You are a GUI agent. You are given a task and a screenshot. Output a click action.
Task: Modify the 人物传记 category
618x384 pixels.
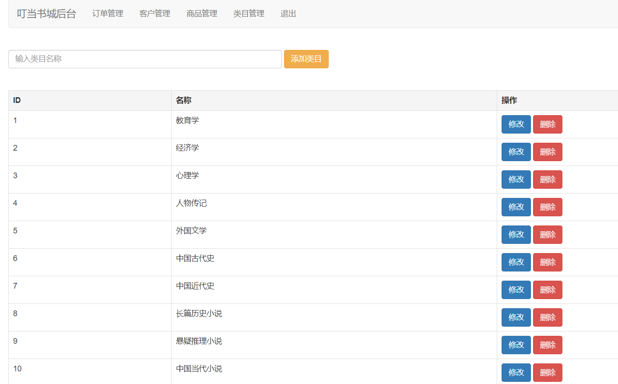click(516, 207)
